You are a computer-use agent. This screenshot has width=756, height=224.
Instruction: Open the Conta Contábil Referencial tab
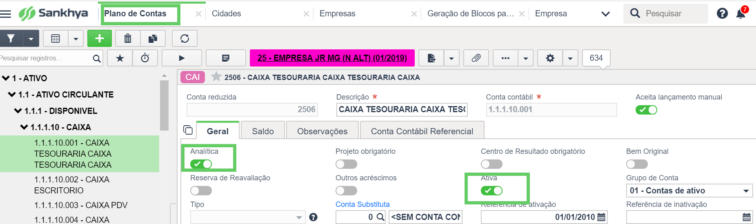422,131
